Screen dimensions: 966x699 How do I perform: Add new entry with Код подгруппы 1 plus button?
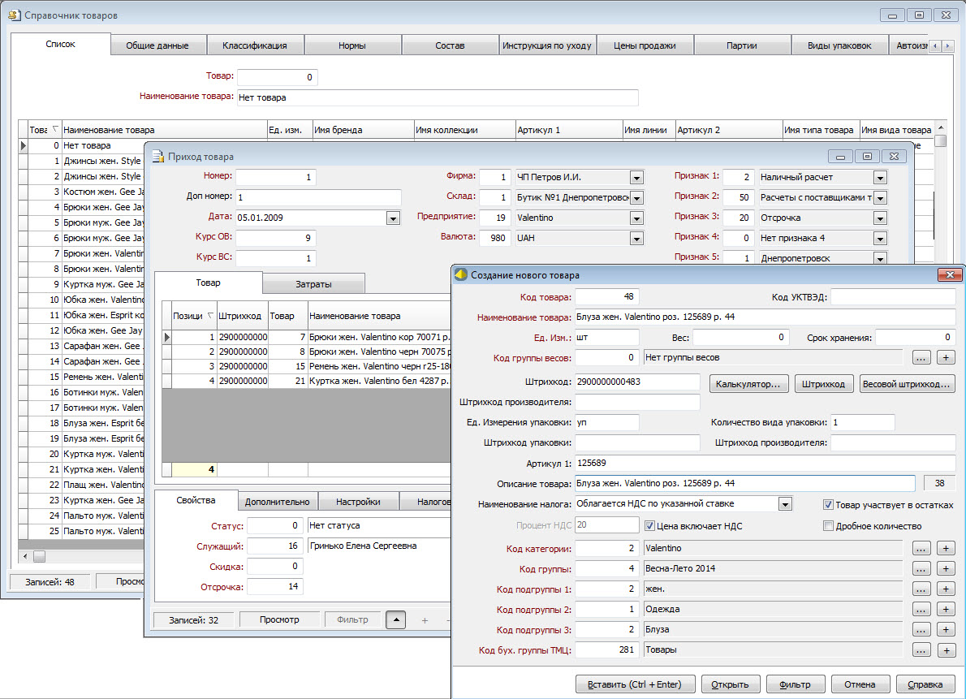point(946,589)
